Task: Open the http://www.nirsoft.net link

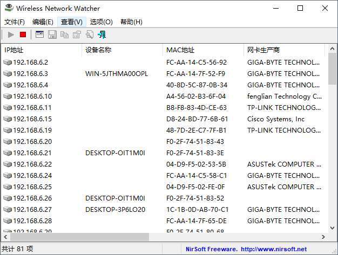Action: [274, 249]
